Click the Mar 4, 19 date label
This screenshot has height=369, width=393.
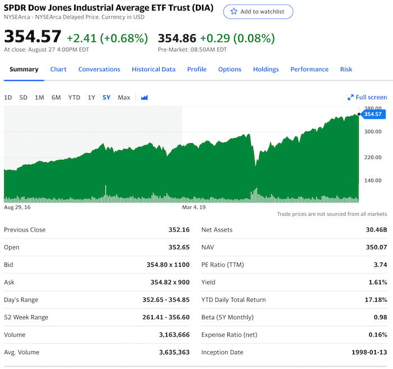tap(194, 207)
